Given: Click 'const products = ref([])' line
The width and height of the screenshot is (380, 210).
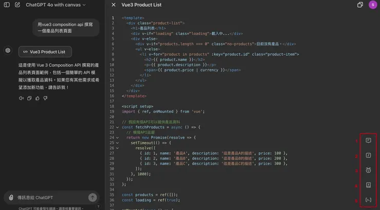Looking at the screenshot, I should (x=149, y=195).
